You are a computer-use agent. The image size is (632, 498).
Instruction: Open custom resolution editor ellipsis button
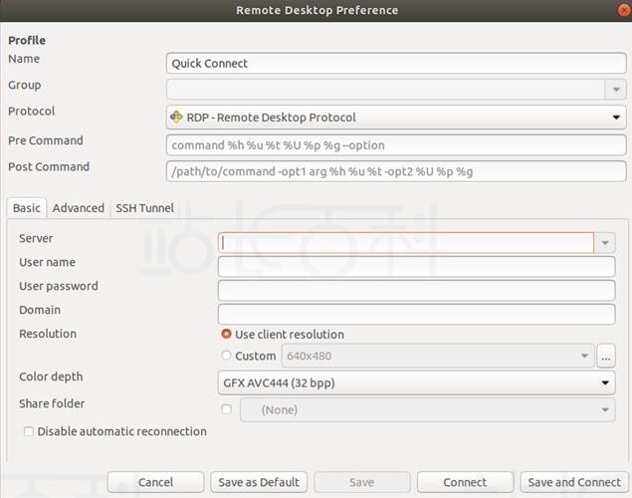point(606,356)
